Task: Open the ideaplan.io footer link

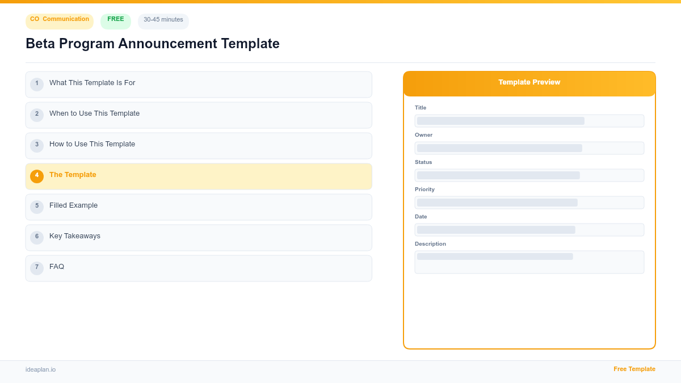Action: tap(40, 369)
